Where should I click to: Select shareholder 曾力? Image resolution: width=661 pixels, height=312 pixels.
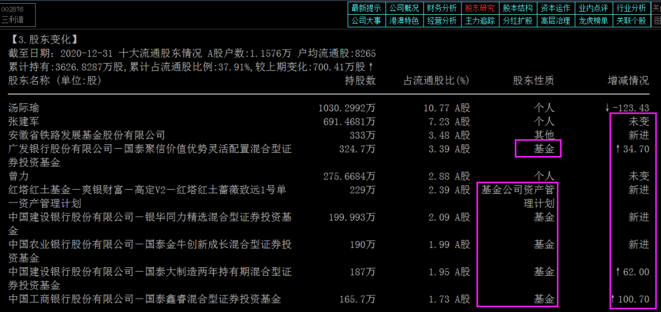(x=18, y=176)
